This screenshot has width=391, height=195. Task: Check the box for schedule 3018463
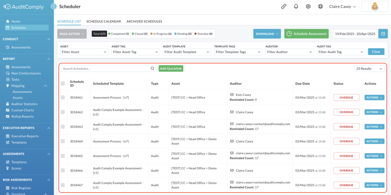[x=63, y=126]
